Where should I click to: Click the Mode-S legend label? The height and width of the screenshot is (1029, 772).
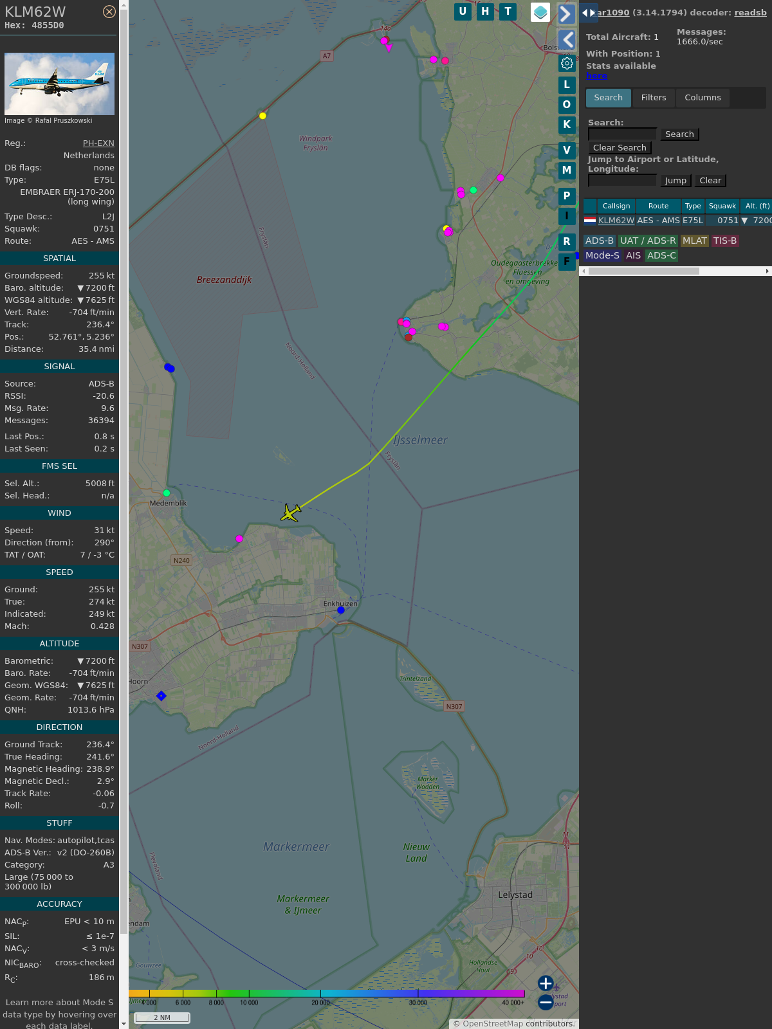click(602, 255)
